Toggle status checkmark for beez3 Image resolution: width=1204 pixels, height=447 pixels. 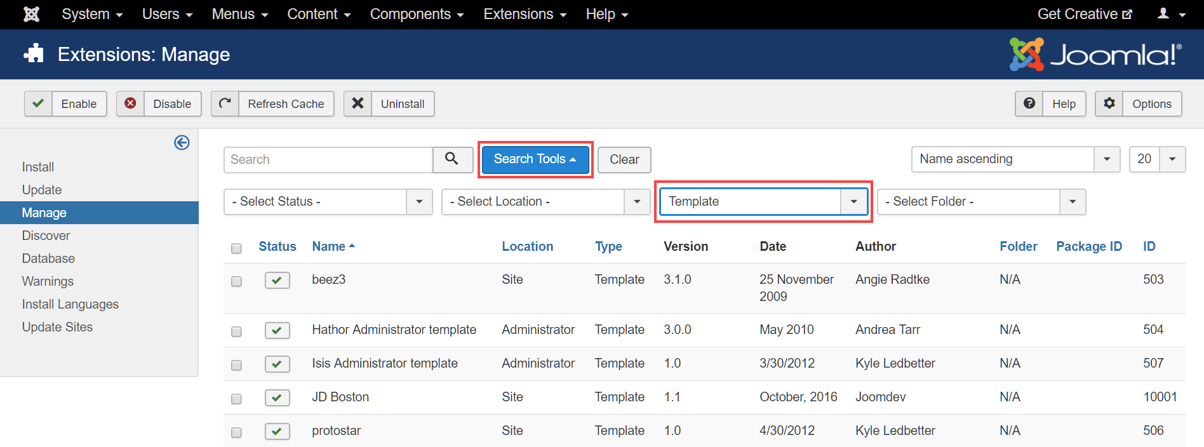[278, 280]
